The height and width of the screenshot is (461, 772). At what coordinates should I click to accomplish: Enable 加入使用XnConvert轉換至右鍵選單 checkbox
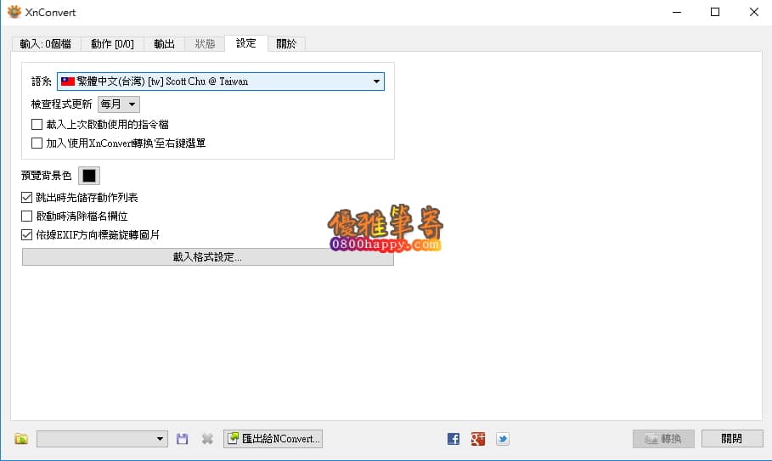tap(37, 143)
